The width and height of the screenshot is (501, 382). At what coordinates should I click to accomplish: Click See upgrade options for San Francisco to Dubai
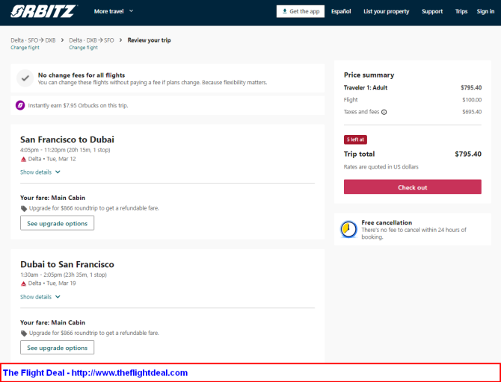tap(57, 223)
